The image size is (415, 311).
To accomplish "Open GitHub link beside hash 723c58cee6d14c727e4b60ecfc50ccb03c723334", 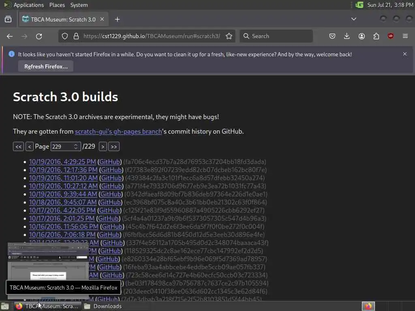I will click(x=113, y=275).
